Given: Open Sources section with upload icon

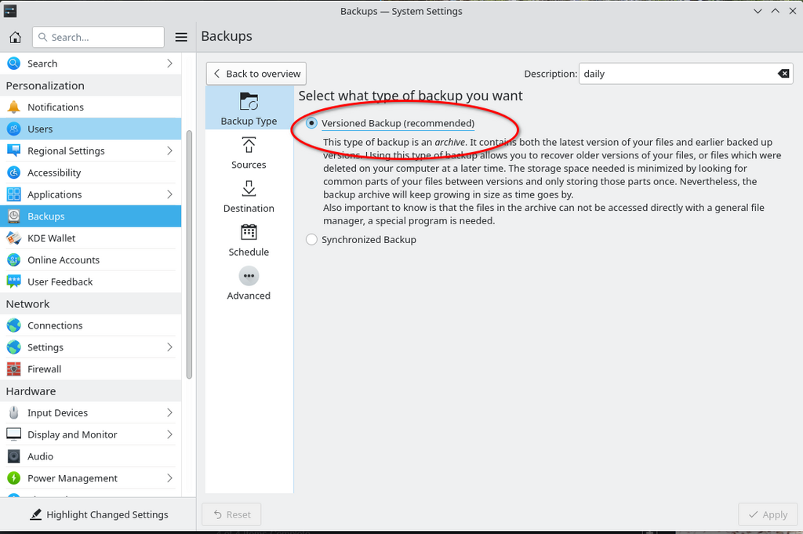Looking at the screenshot, I should pos(249,152).
